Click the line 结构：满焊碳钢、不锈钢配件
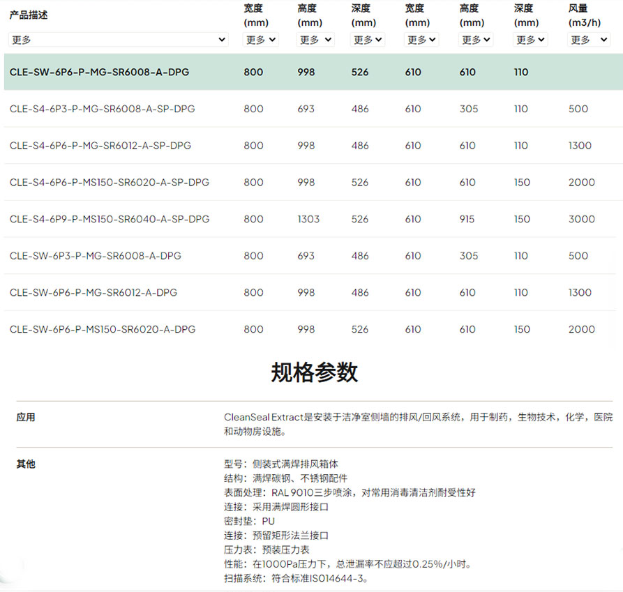This screenshot has height=592, width=623. (x=285, y=478)
